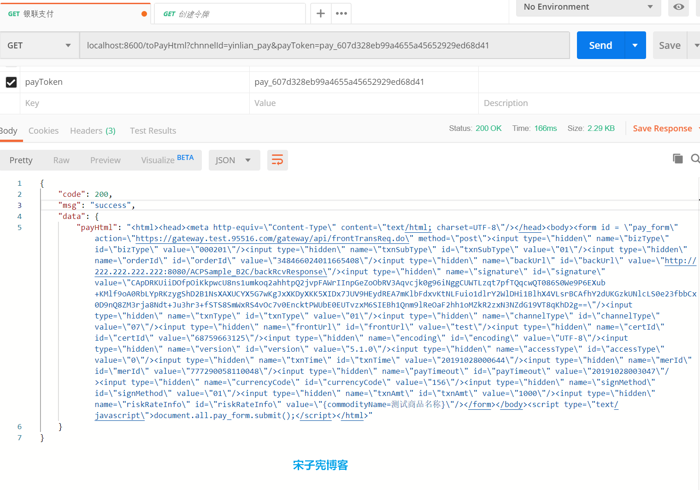Open the response Body tab
Image resolution: width=700 pixels, height=490 pixels.
(x=8, y=130)
